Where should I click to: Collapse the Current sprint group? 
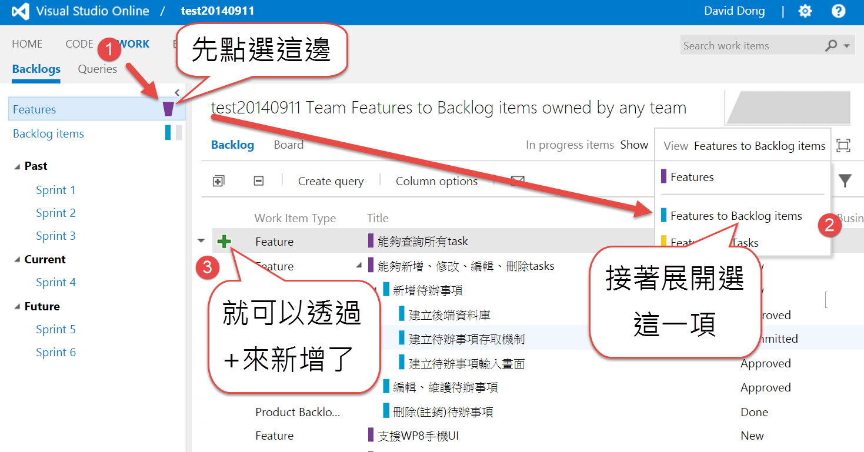tap(16, 260)
